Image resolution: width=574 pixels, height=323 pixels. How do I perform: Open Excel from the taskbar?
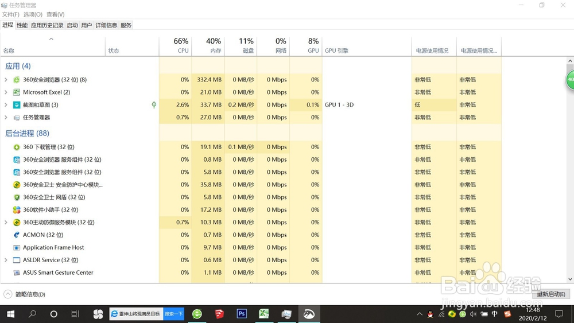pyautogui.click(x=264, y=314)
